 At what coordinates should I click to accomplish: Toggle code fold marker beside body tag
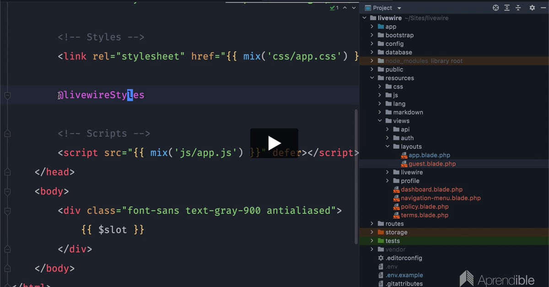point(7,191)
